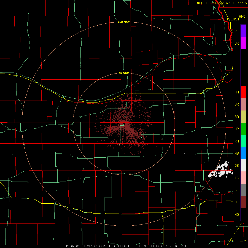This screenshot has height=248, width=248.
Task: Click the 50 NMI range ring label
Action: (x=124, y=73)
